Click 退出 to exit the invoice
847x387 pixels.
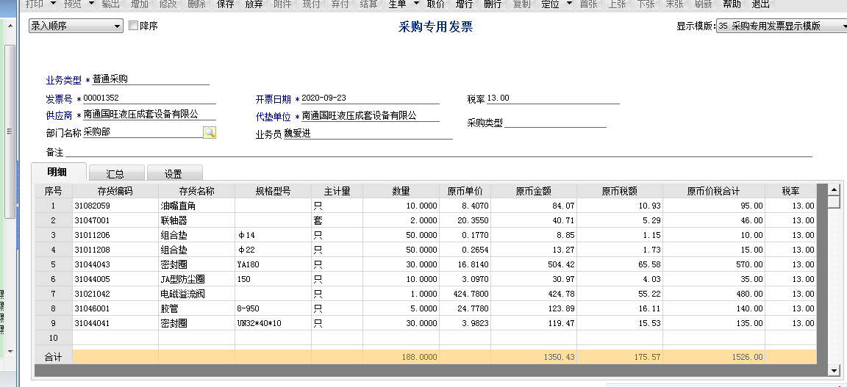[760, 4]
